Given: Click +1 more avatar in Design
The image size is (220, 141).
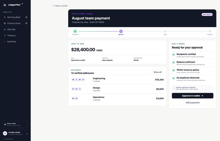Looking at the screenshot, I should [x=80, y=89].
